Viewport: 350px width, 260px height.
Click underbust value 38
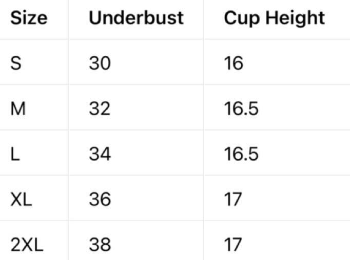pos(100,244)
